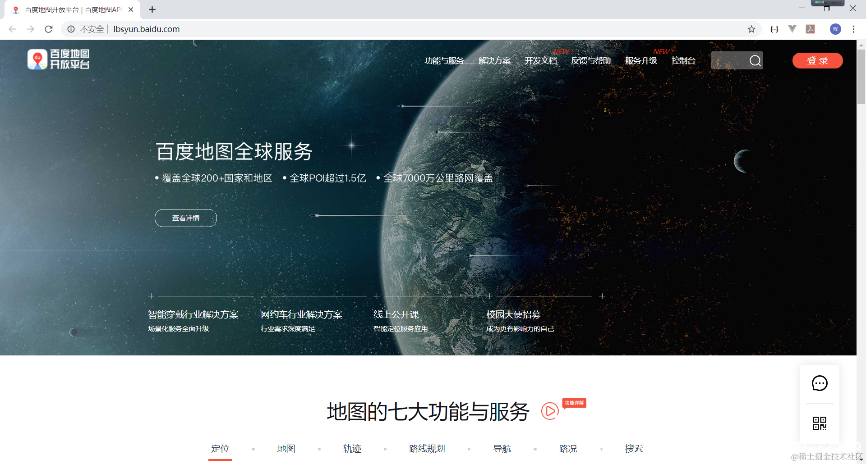Viewport: 866px width, 464px height.
Task: Open the 功能与服务 navigation menu
Action: (x=444, y=60)
